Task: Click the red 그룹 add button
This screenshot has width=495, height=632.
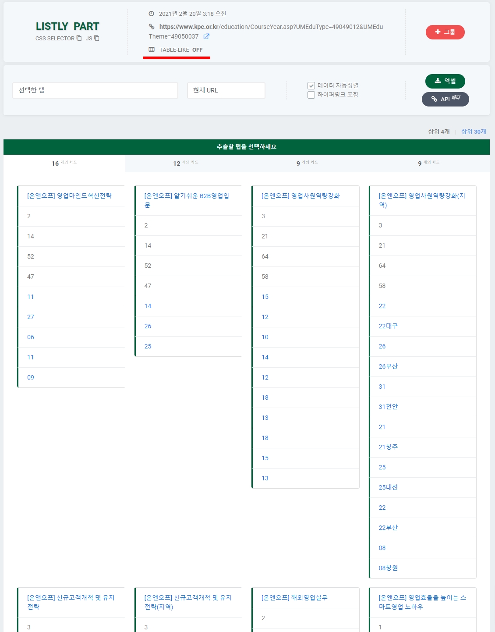Action: click(x=445, y=32)
